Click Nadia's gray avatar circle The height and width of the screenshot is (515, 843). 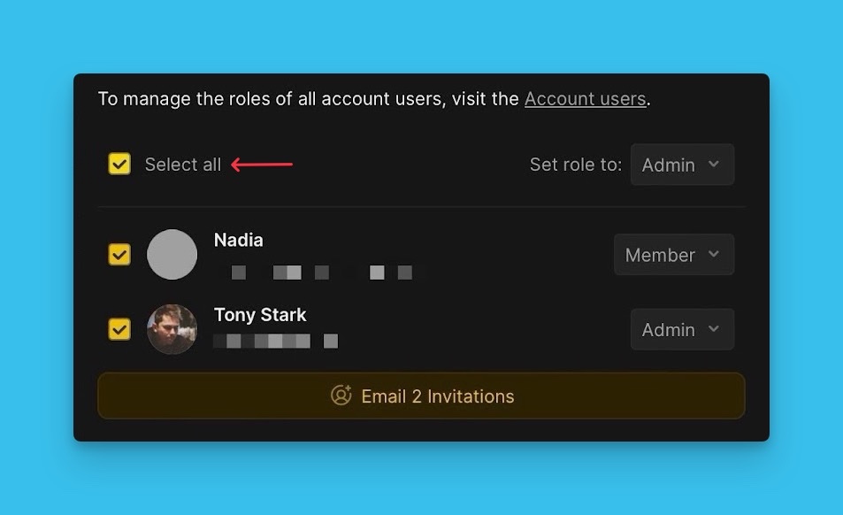click(172, 255)
